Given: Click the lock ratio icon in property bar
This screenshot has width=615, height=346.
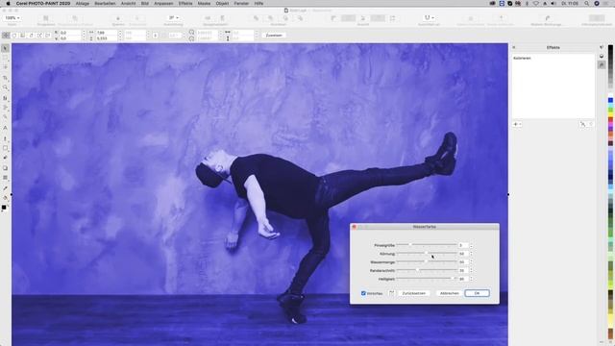Looking at the screenshot, I should 156,36.
